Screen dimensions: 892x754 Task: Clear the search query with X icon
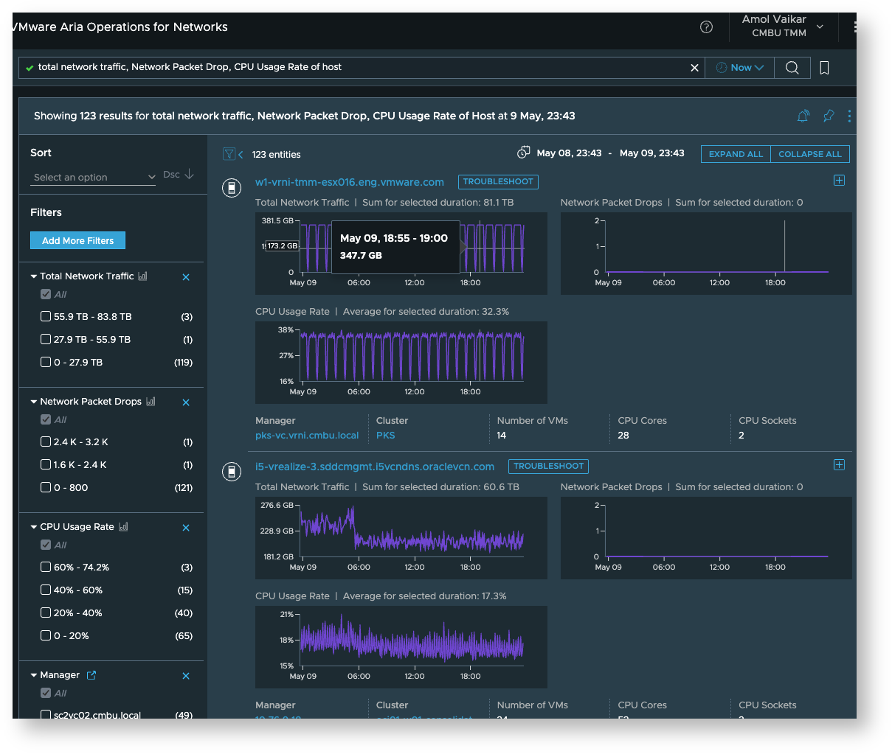coord(694,68)
